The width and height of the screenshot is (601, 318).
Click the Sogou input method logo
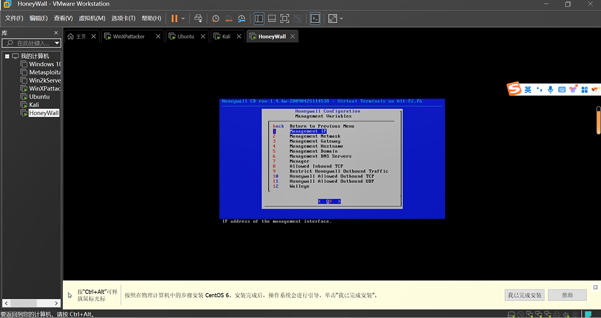pos(514,89)
